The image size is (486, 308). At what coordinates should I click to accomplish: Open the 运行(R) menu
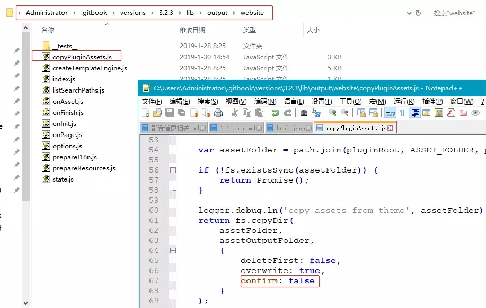404,102
